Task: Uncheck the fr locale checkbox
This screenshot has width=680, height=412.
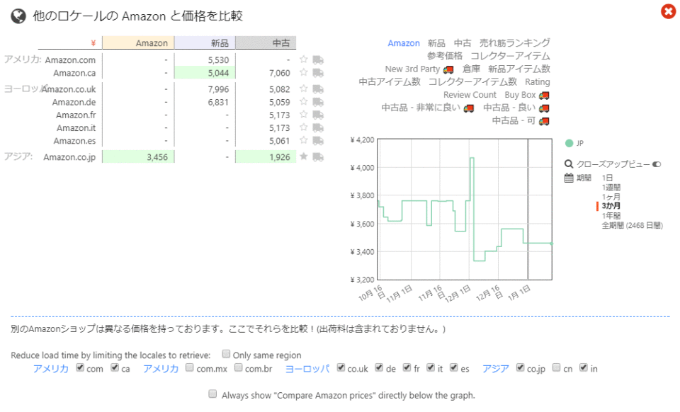Action: [x=407, y=368]
